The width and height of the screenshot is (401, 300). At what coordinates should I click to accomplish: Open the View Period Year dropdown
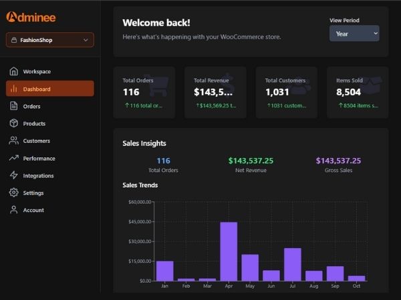coord(354,33)
